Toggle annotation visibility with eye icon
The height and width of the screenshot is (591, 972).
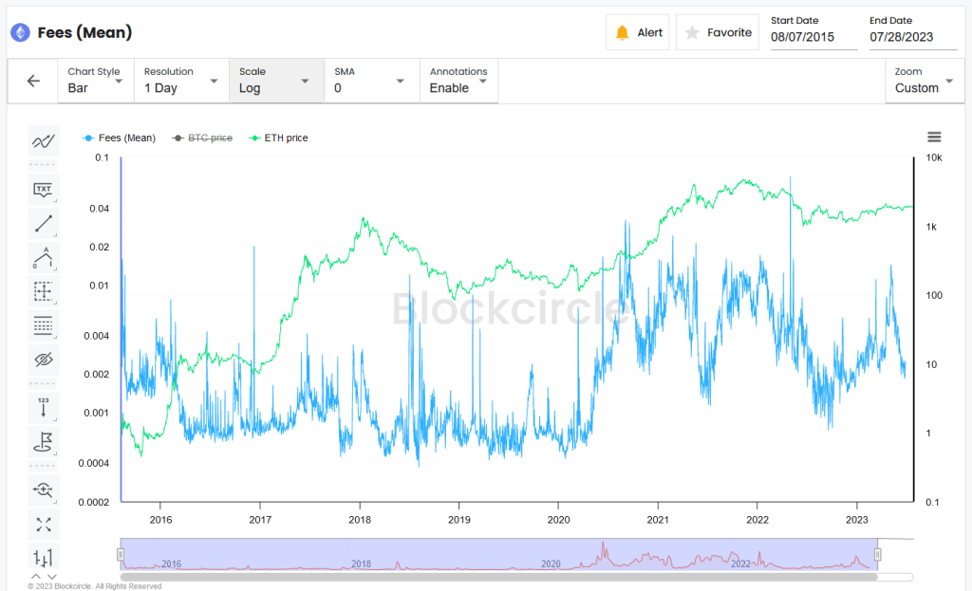point(43,360)
